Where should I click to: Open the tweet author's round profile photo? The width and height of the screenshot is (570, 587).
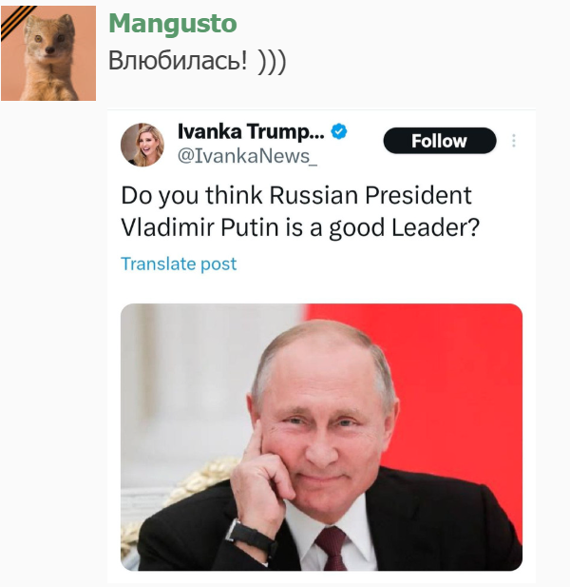[x=142, y=144]
